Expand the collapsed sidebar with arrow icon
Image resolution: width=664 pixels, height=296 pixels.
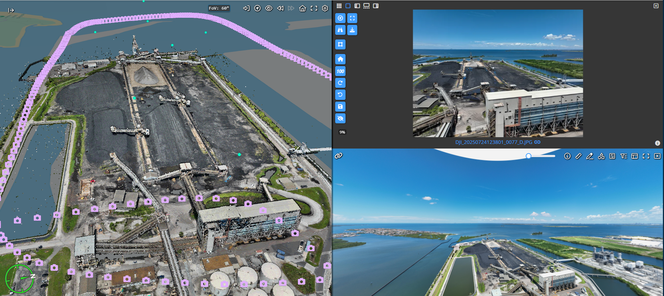pos(11,10)
